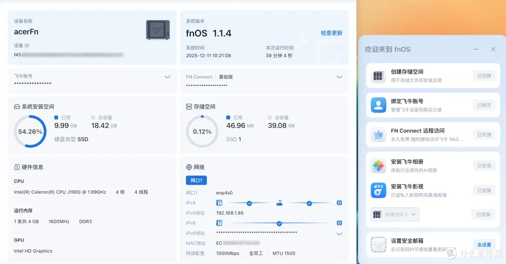Click second IPv4 connection status checkmark
The image size is (506, 264).
309,203
